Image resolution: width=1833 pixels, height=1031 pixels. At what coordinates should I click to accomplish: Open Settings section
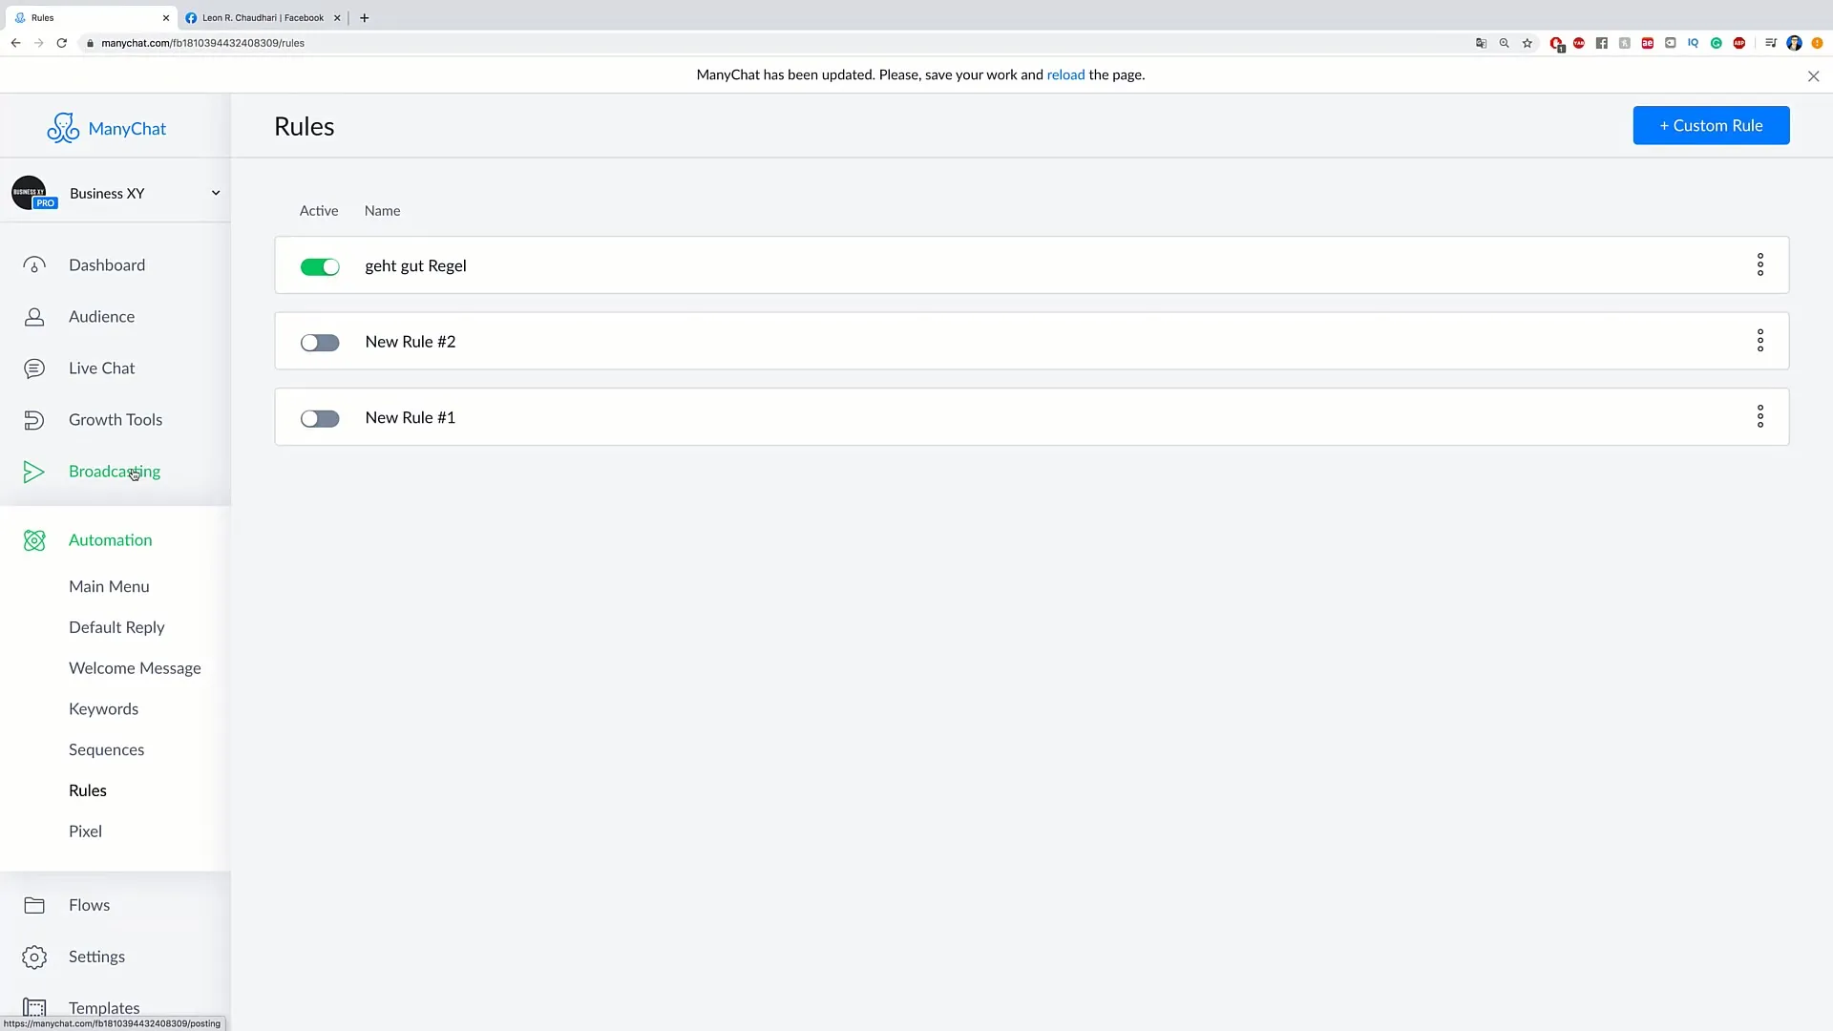tap(97, 956)
